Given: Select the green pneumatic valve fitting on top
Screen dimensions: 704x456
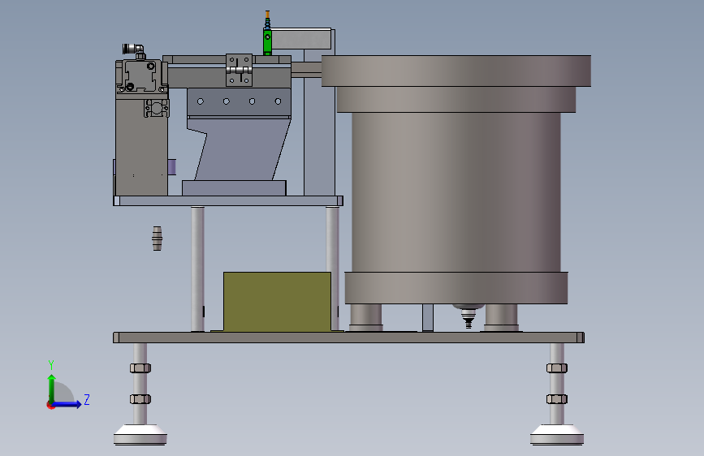Looking at the screenshot, I should pyautogui.click(x=267, y=41).
